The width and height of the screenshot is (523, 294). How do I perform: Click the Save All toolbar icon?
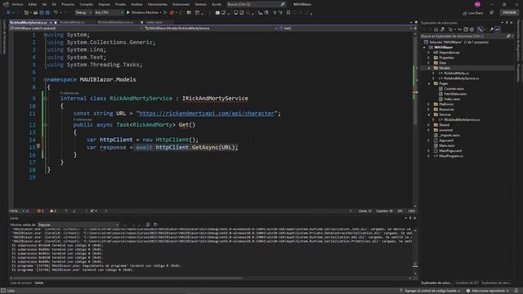pyautogui.click(x=47, y=13)
